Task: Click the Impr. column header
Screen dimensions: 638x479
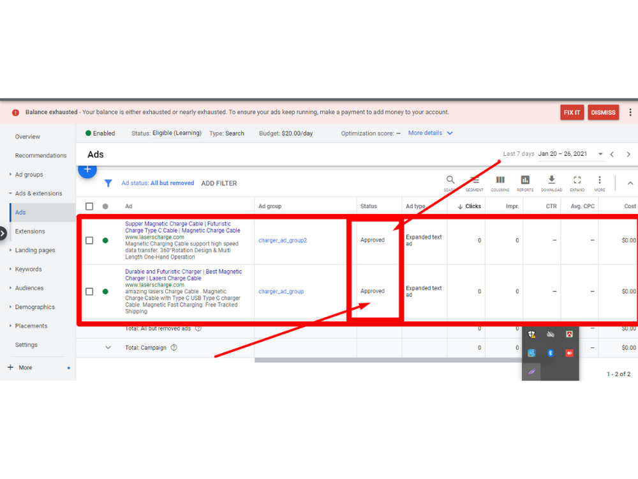Action: (512, 206)
